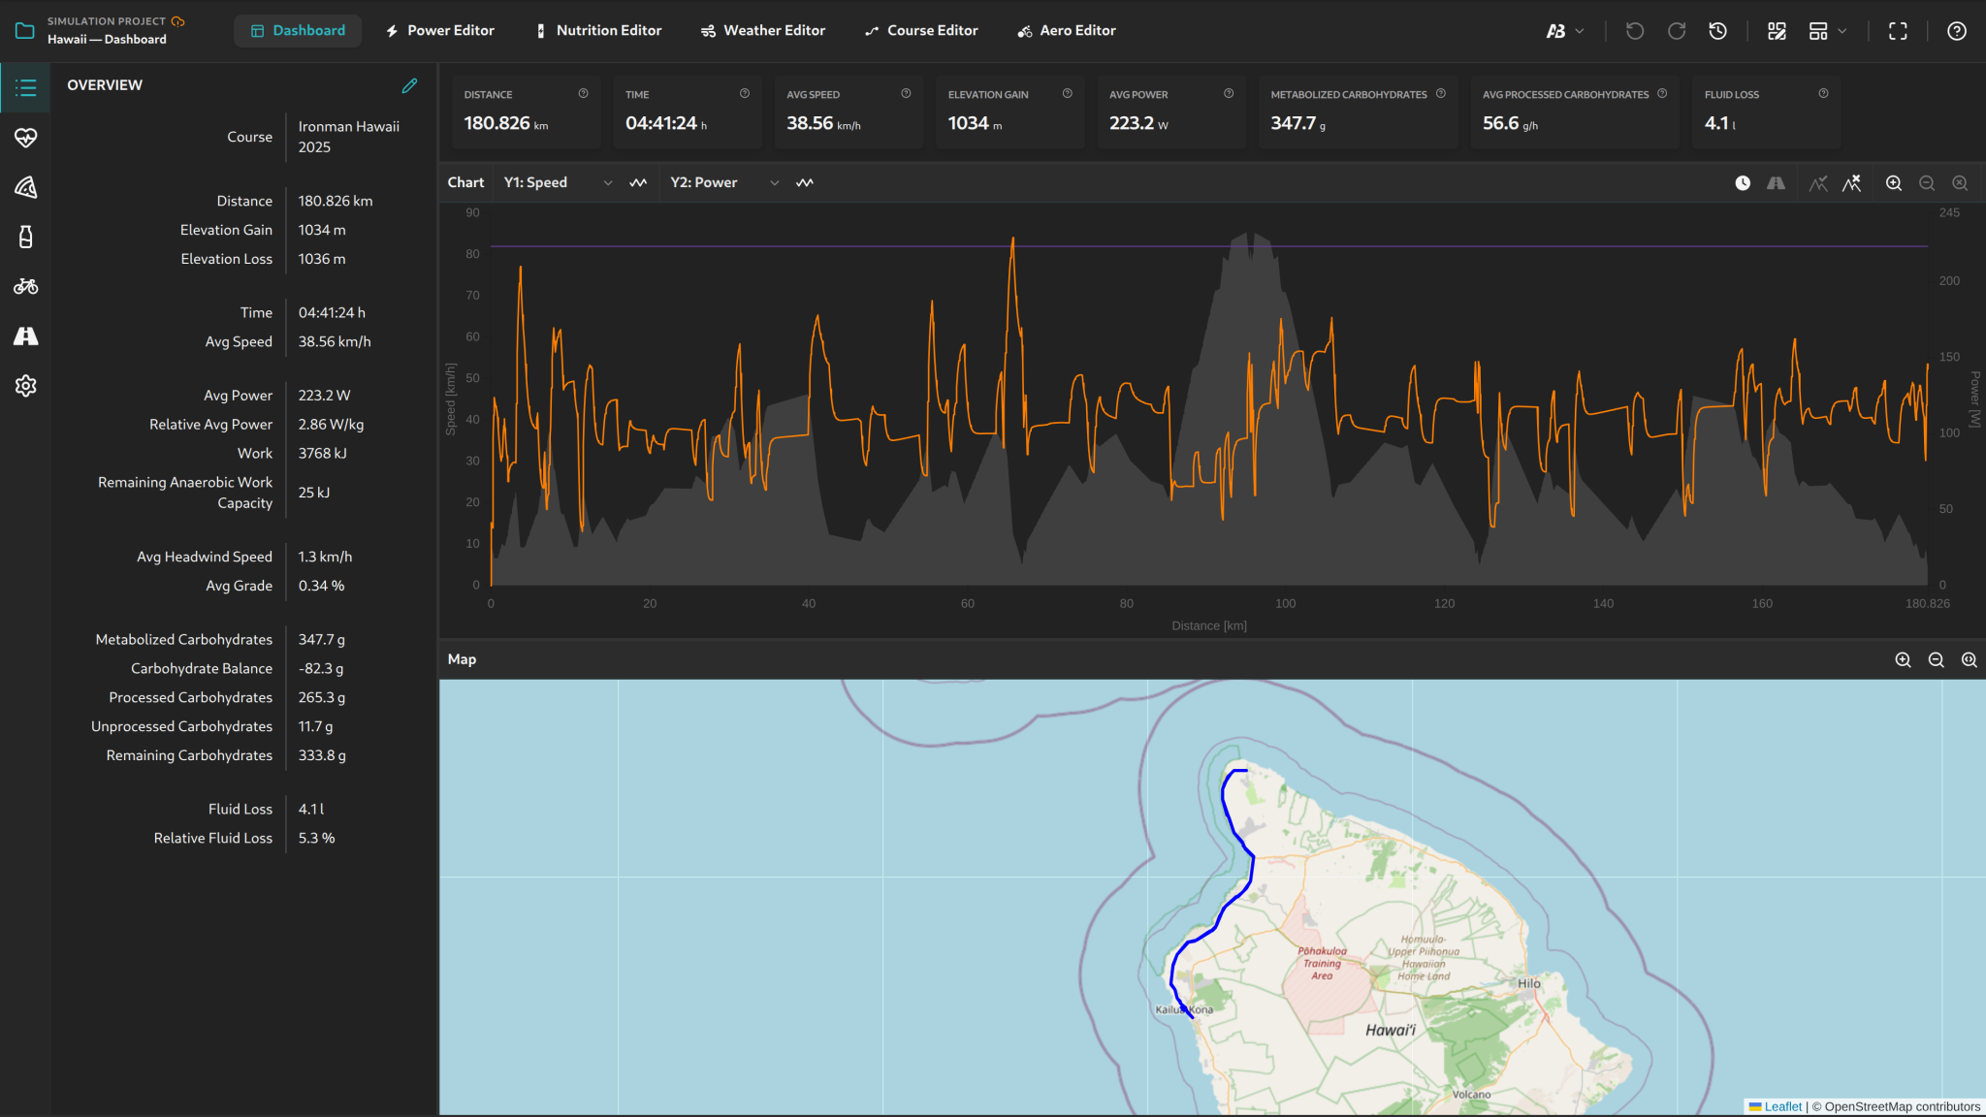Open the help question mark icon

coord(1957,31)
